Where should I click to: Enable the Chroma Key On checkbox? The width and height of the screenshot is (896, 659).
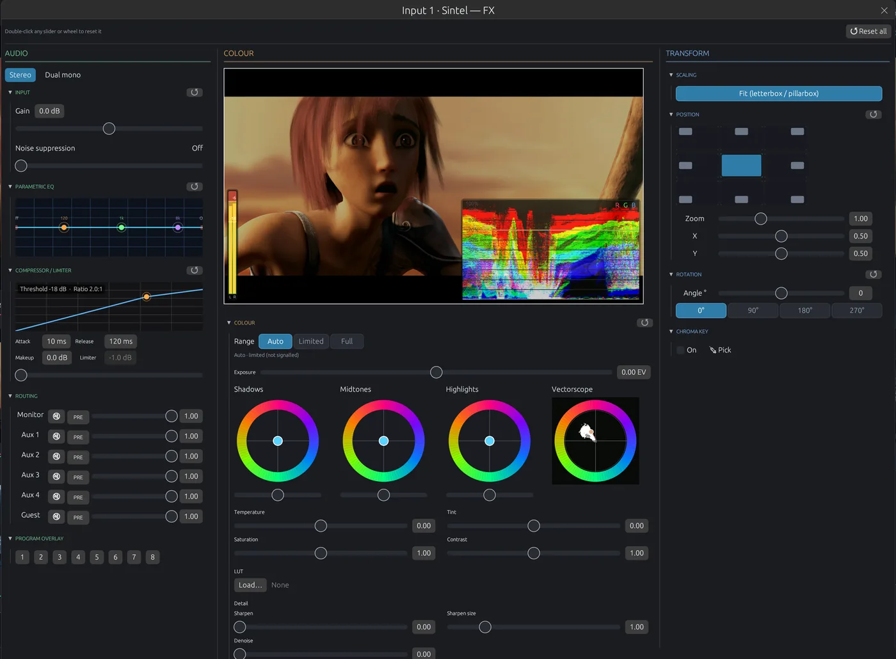click(x=680, y=350)
